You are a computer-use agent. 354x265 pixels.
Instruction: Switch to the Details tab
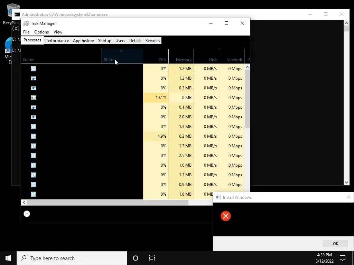click(135, 41)
